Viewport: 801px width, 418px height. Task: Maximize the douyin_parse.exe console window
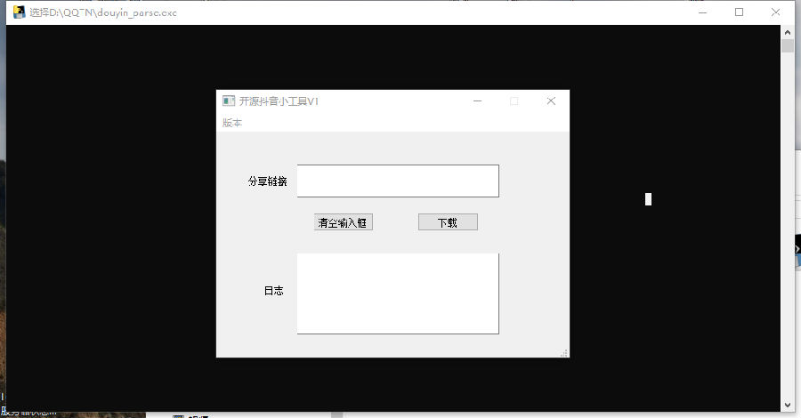(x=739, y=12)
